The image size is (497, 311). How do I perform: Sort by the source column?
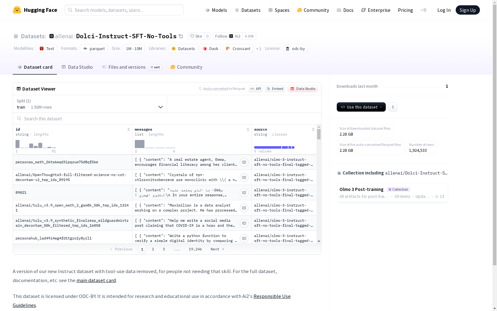pos(313,129)
